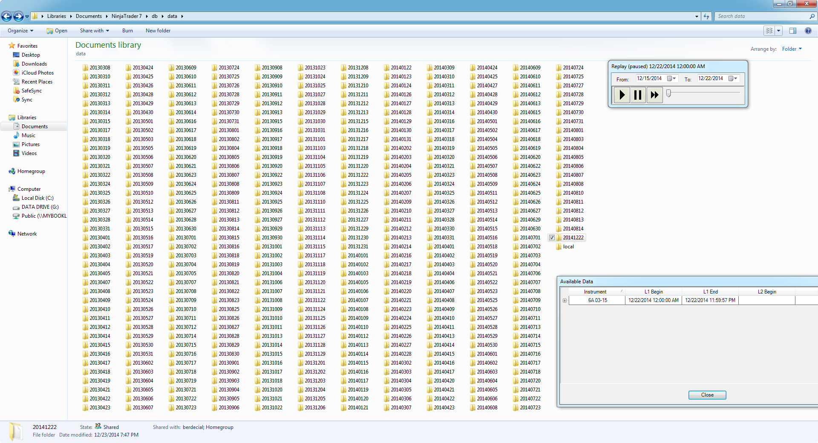The height and width of the screenshot is (443, 818).
Task: Select Documents library in sidebar
Action: click(x=35, y=127)
